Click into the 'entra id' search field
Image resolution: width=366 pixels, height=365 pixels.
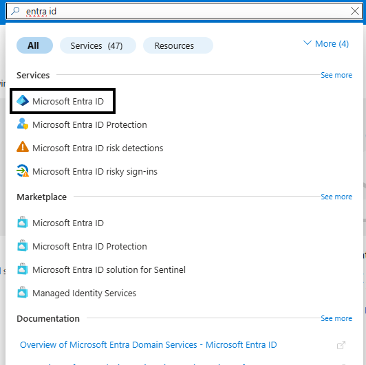tap(184, 11)
